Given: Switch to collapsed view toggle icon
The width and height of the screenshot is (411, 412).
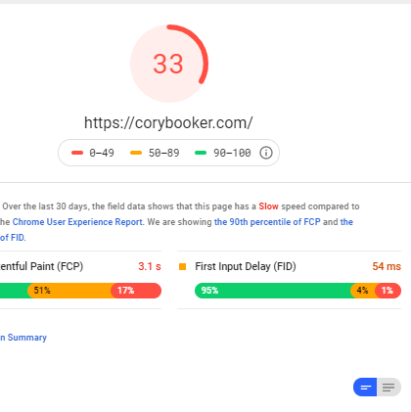Looking at the screenshot, I should coord(365,388).
